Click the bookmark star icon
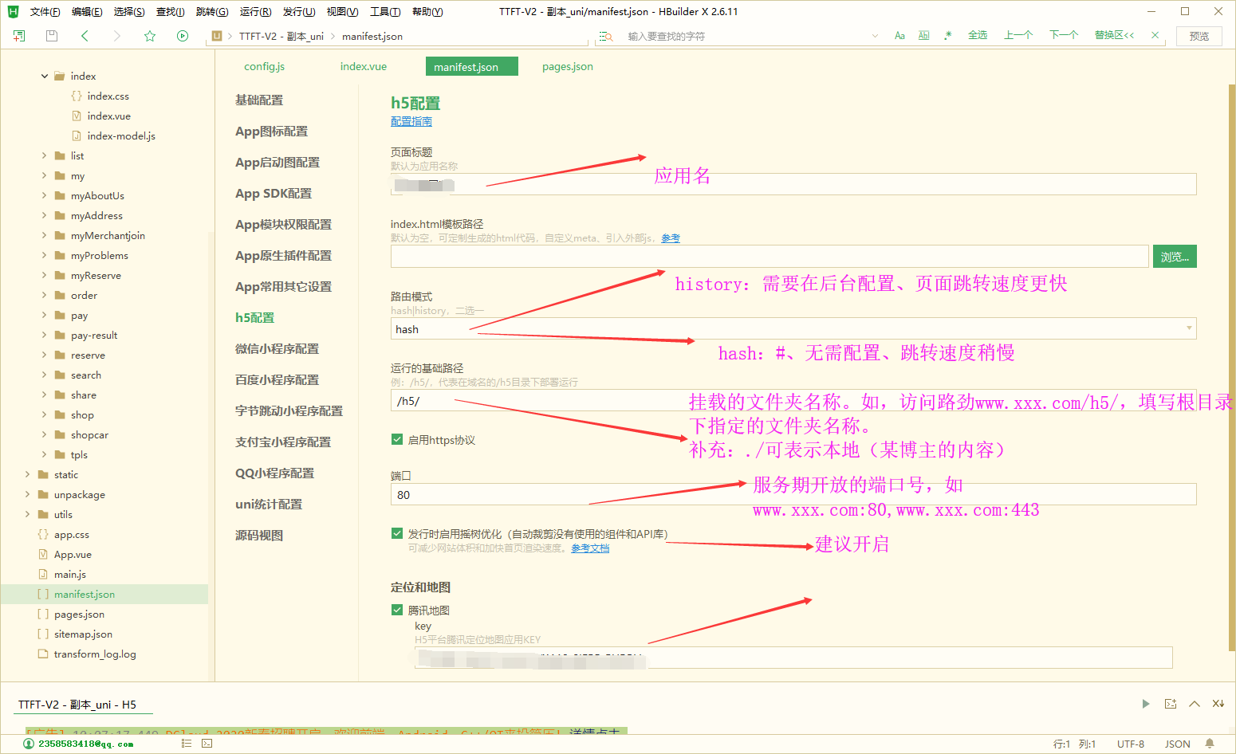This screenshot has width=1236, height=754. (x=150, y=36)
